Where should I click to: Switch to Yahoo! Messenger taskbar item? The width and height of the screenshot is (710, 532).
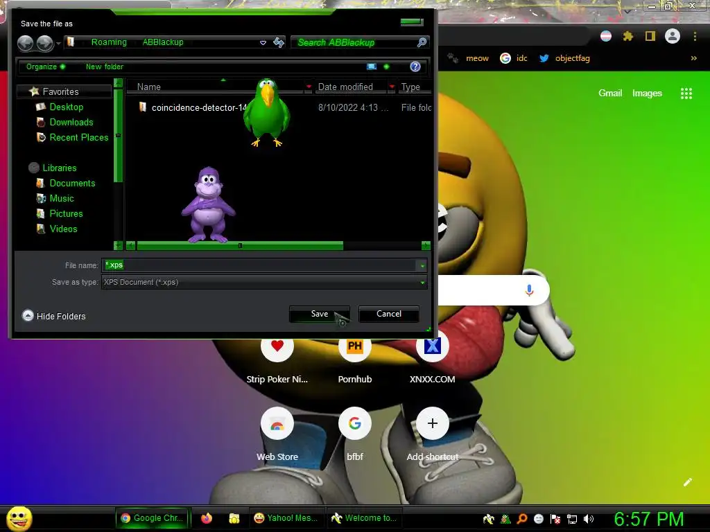286,518
